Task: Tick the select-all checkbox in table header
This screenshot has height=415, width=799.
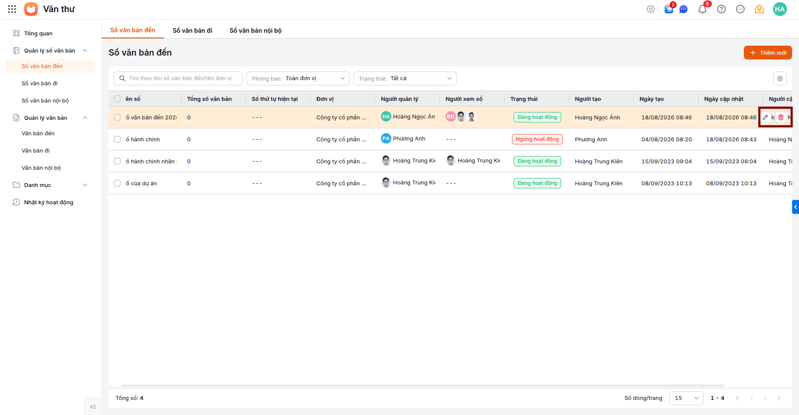Action: coord(117,99)
